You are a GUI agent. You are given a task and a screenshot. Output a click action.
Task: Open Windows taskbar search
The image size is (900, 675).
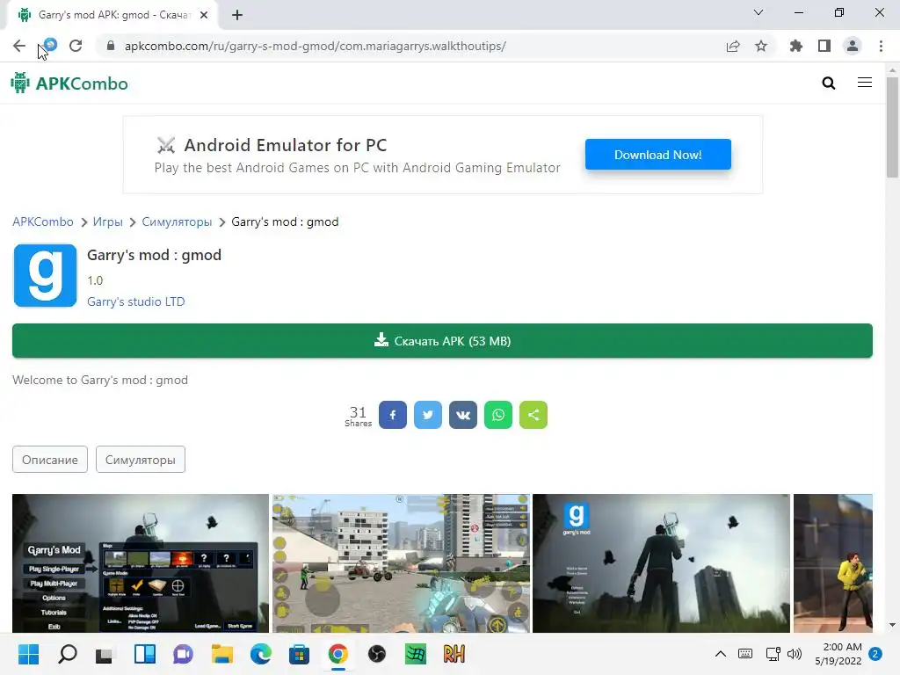[x=67, y=654]
